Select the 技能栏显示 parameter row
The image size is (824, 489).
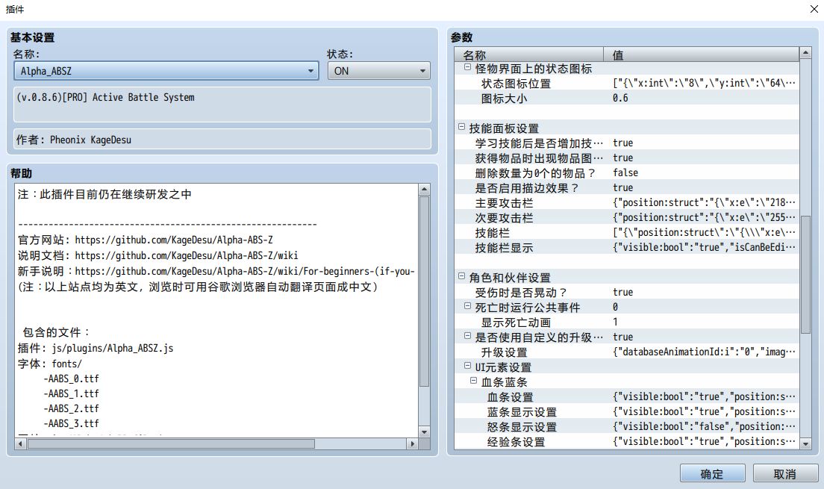pos(627,248)
